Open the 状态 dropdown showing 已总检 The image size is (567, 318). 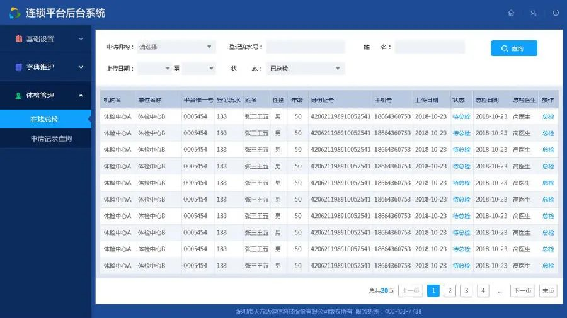click(306, 69)
